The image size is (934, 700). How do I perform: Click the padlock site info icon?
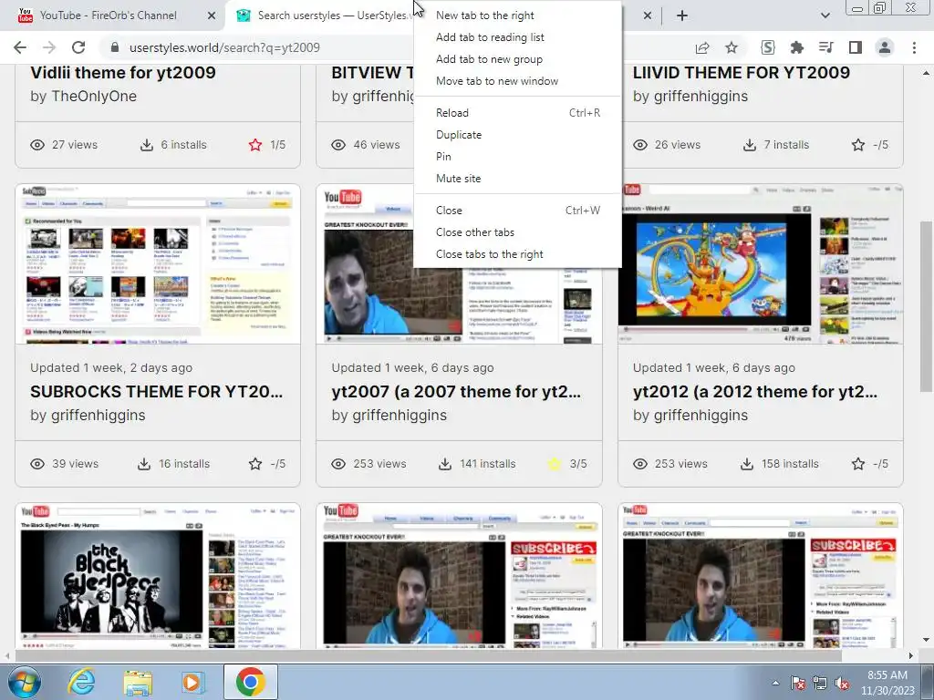pyautogui.click(x=115, y=47)
